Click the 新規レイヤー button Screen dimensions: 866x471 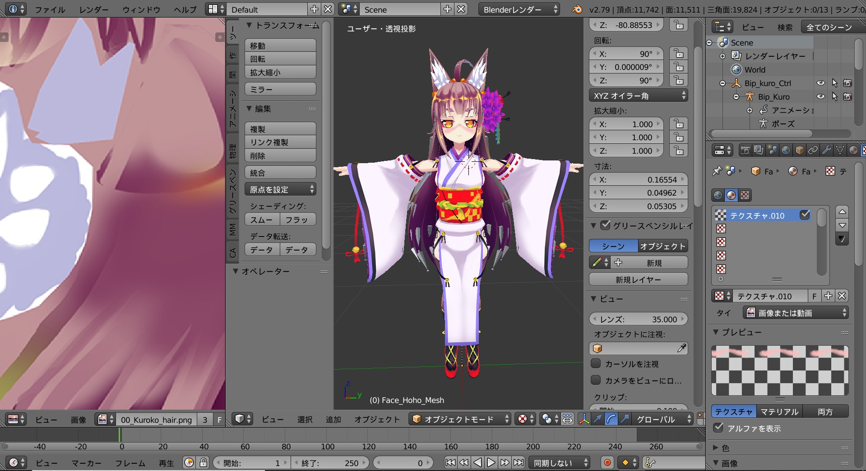[x=638, y=279]
